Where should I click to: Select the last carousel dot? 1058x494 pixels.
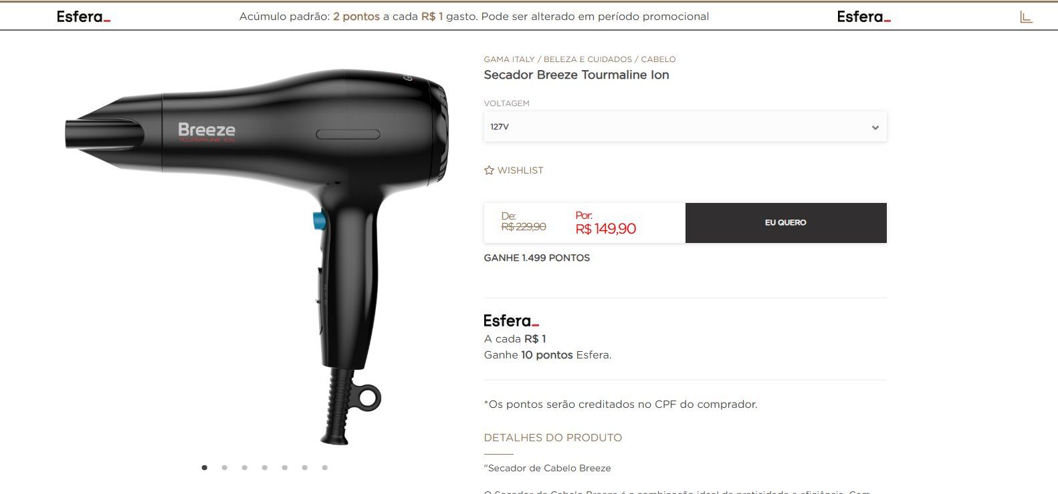(324, 467)
